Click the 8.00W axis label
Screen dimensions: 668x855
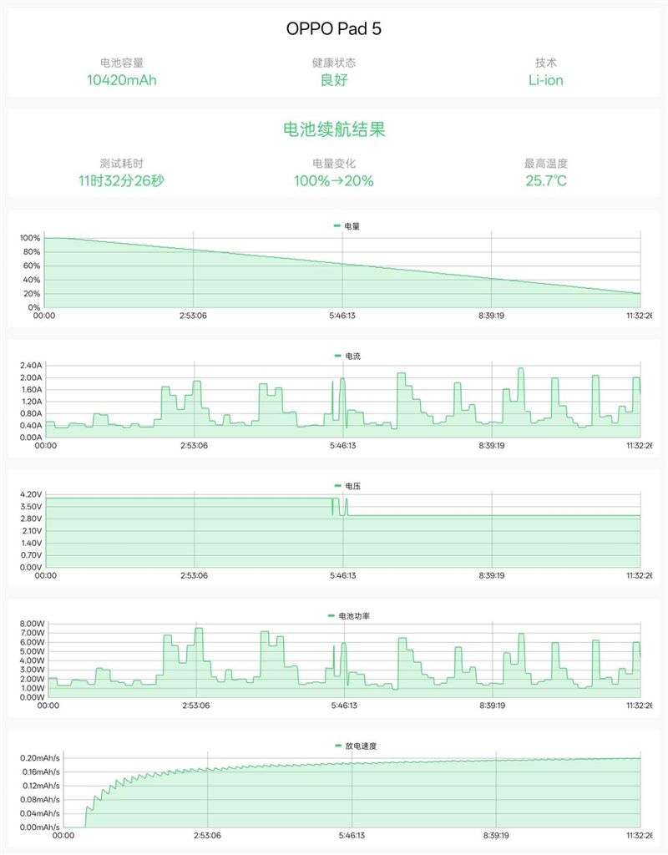pyautogui.click(x=31, y=624)
